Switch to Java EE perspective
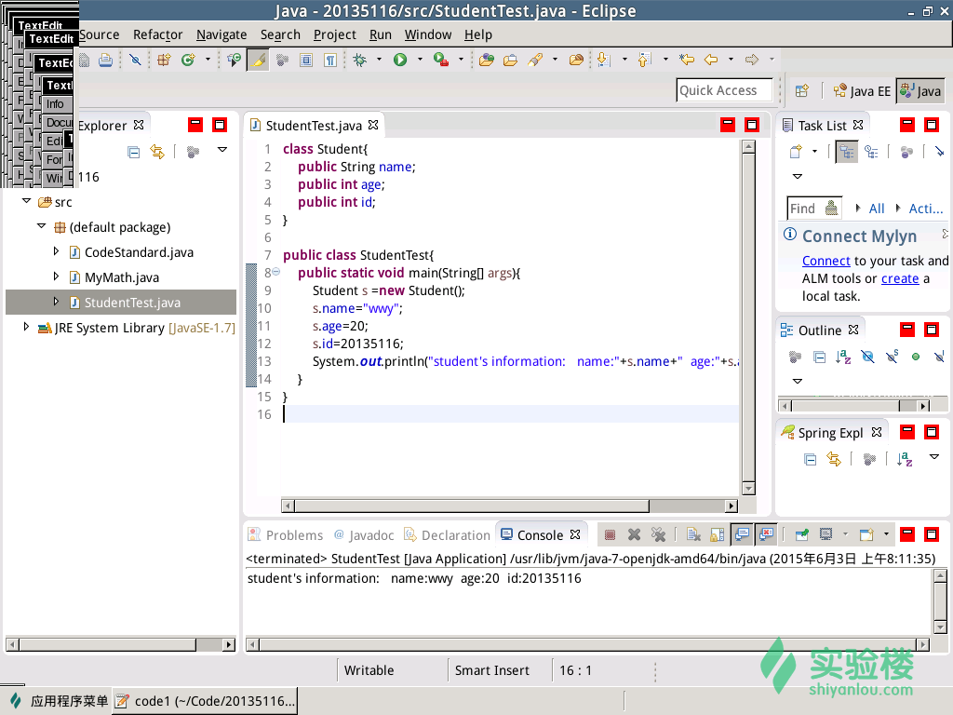Viewport: 953px width, 715px height. point(862,90)
